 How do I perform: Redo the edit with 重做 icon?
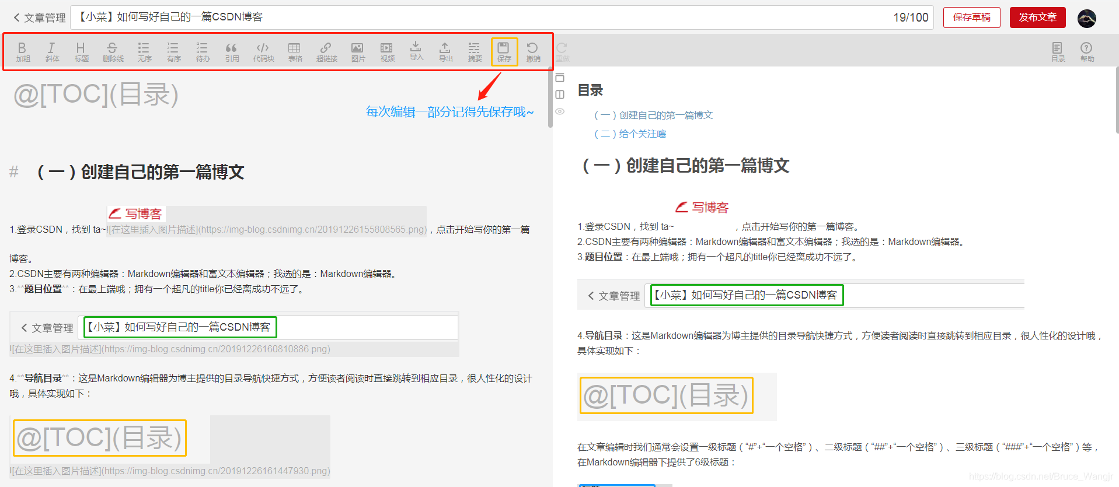point(562,51)
